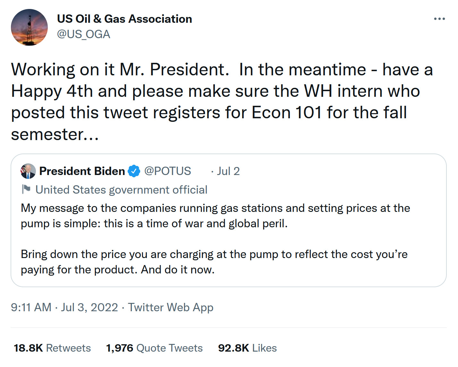Screen dimensions: 458x367
Task: Show the 92.8K Likes list
Action: (247, 348)
